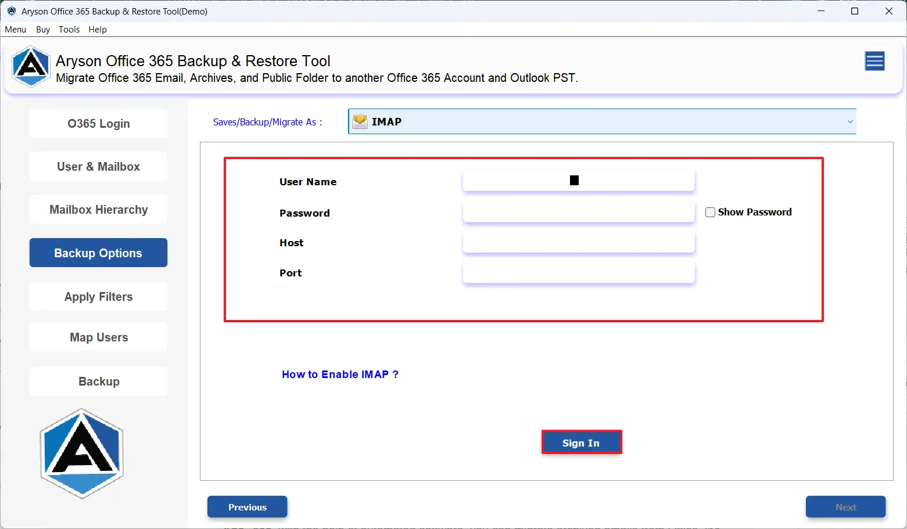Screen dimensions: 907x529
Task: Open the How to Enable IMAP link
Action: [340, 375]
